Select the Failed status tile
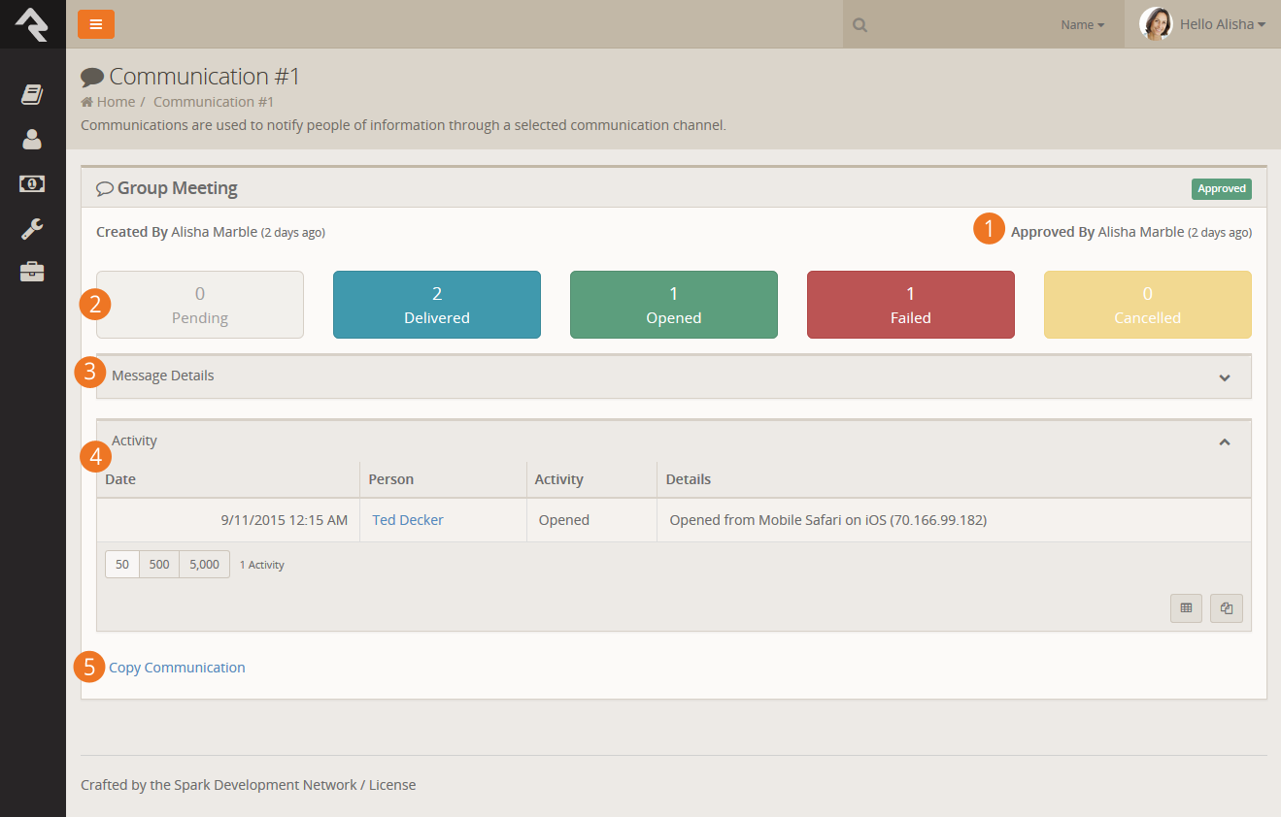The width and height of the screenshot is (1281, 817). click(911, 305)
